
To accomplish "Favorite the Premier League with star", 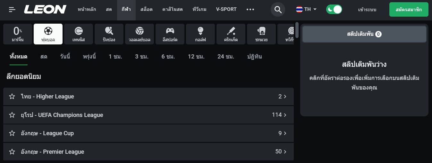I will pos(12,152).
